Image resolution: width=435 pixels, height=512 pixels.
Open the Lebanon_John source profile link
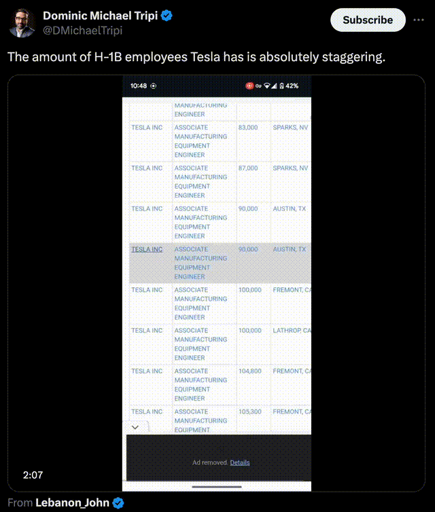click(73, 503)
